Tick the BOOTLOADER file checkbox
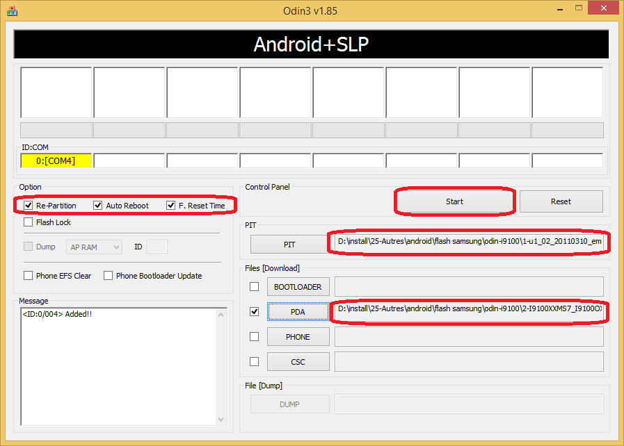The image size is (624, 446). [x=255, y=287]
